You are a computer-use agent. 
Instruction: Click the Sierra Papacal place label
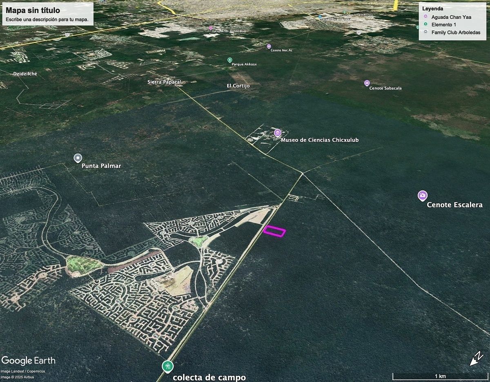(164, 82)
